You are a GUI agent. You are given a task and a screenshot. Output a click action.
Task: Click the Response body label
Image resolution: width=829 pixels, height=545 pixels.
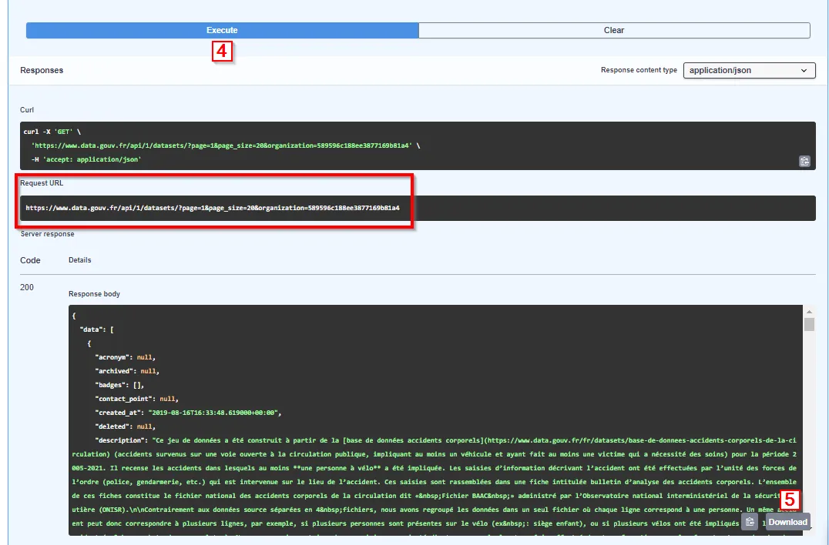click(94, 293)
